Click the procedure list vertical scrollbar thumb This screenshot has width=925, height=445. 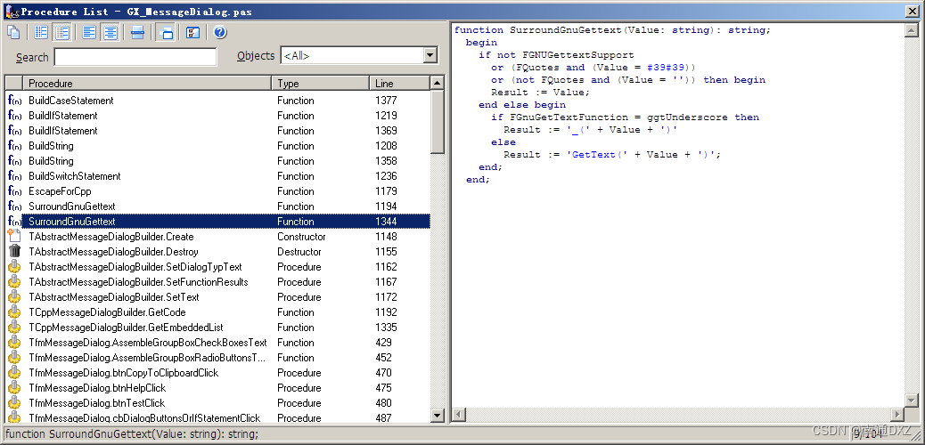point(438,121)
